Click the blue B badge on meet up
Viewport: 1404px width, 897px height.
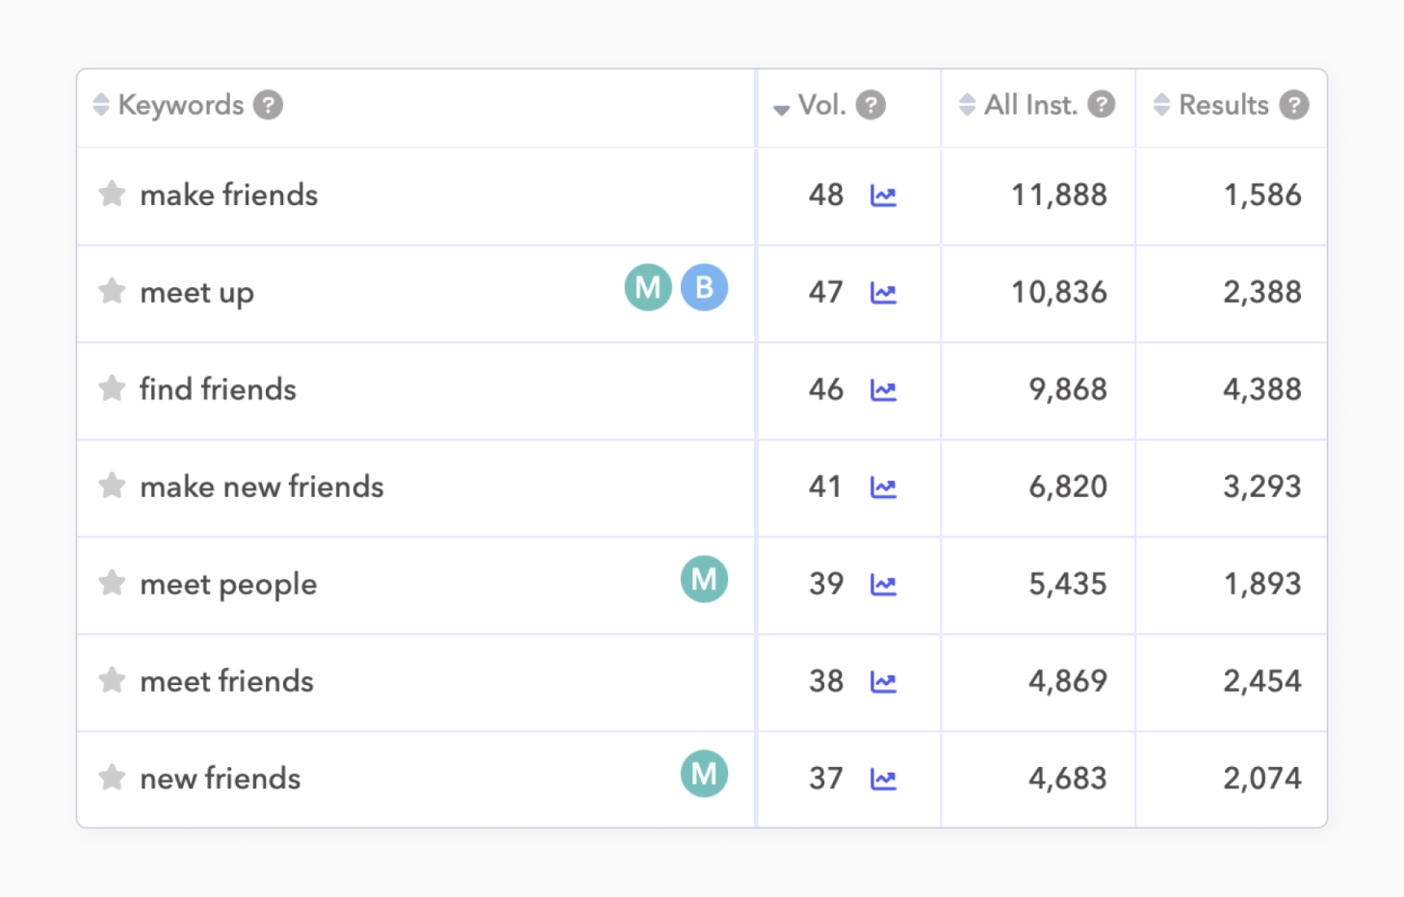pyautogui.click(x=704, y=287)
